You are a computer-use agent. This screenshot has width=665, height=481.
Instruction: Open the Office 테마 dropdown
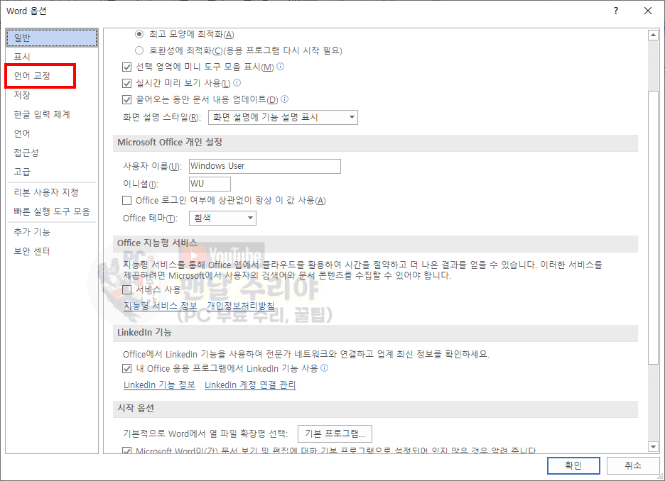tap(222, 218)
